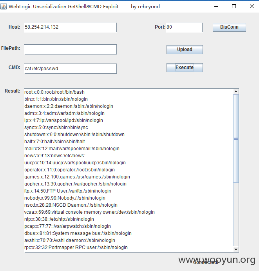
Task: Click the scrollbar down arrow in Result
Action: coord(236,249)
